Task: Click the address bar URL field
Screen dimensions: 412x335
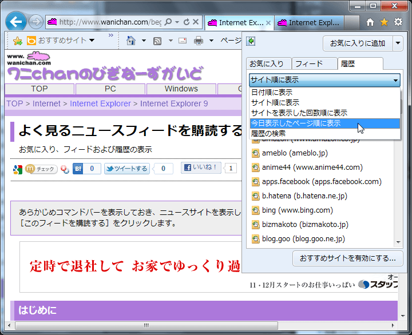Action: [110, 22]
